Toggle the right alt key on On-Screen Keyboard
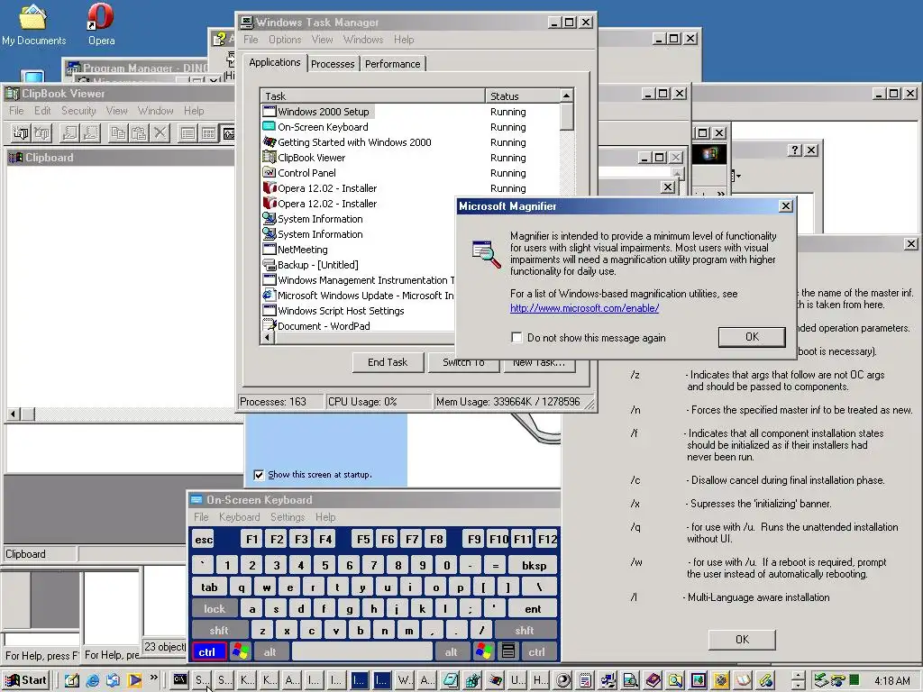Image resolution: width=923 pixels, height=692 pixels. click(x=451, y=651)
